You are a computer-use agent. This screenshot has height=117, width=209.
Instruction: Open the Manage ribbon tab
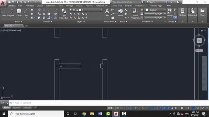pyautogui.click(x=70, y=6)
